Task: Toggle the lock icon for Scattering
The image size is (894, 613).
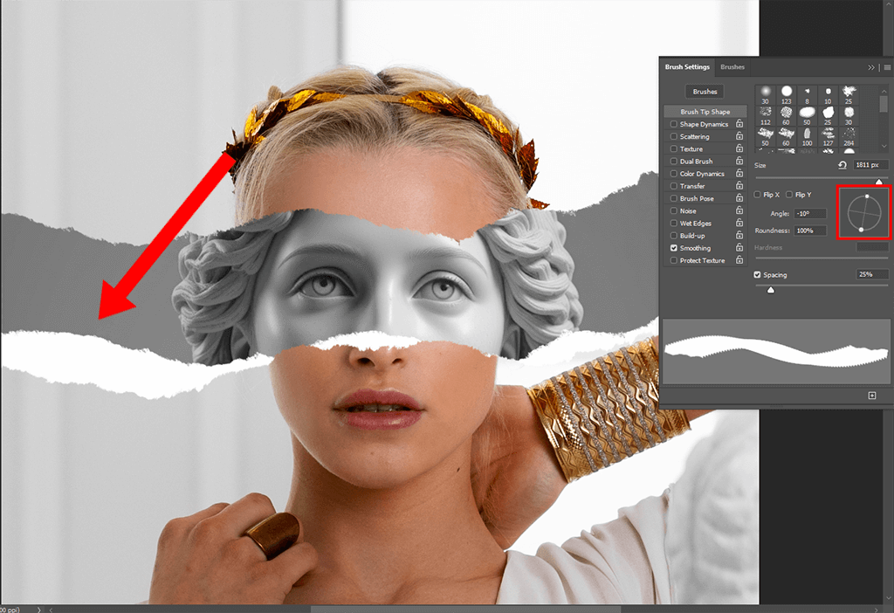Action: (x=739, y=136)
